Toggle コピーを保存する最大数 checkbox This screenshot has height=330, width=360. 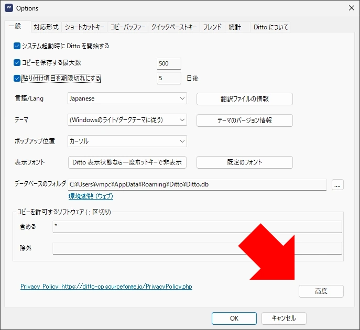(17, 63)
